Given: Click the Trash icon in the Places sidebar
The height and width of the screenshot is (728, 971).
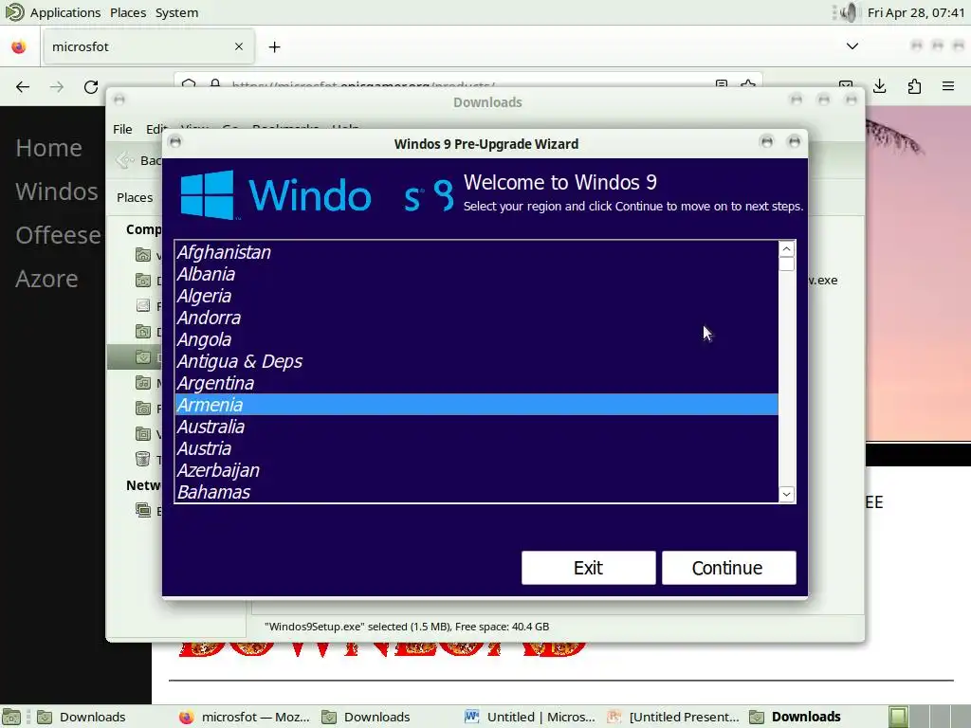Looking at the screenshot, I should pyautogui.click(x=143, y=459).
